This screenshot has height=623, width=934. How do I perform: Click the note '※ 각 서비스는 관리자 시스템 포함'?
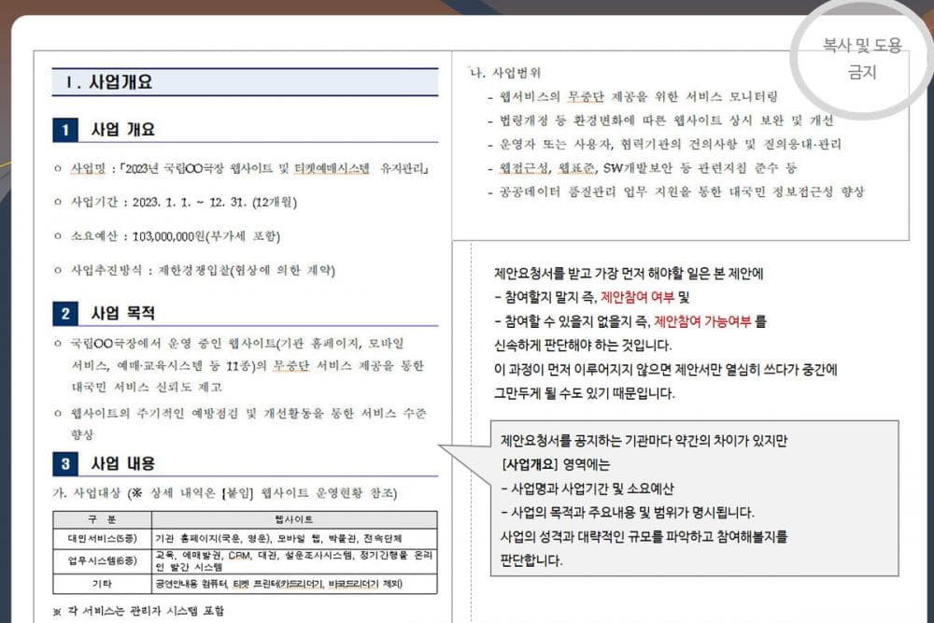point(138,611)
